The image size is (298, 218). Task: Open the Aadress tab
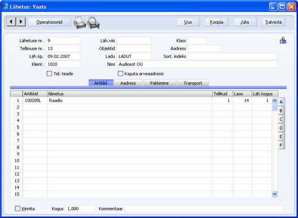point(128,83)
